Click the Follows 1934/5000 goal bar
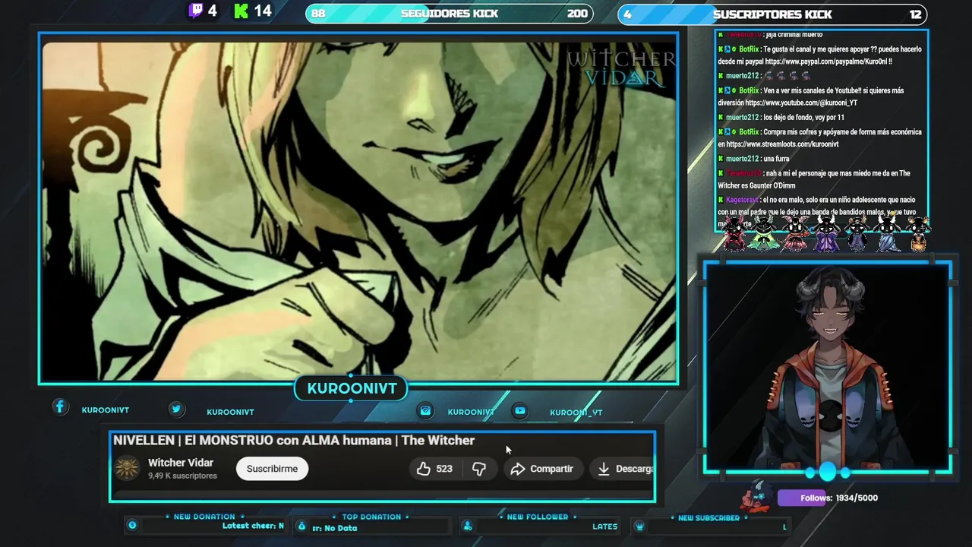Screen dimensions: 972x547 (x=828, y=498)
